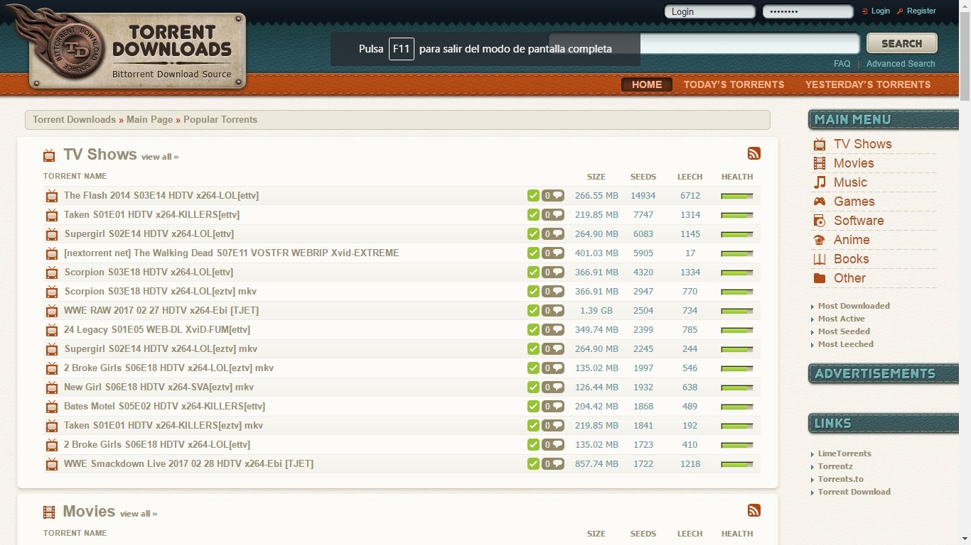Click the Books icon in Main Menu
Image resolution: width=971 pixels, height=545 pixels.
pos(820,259)
